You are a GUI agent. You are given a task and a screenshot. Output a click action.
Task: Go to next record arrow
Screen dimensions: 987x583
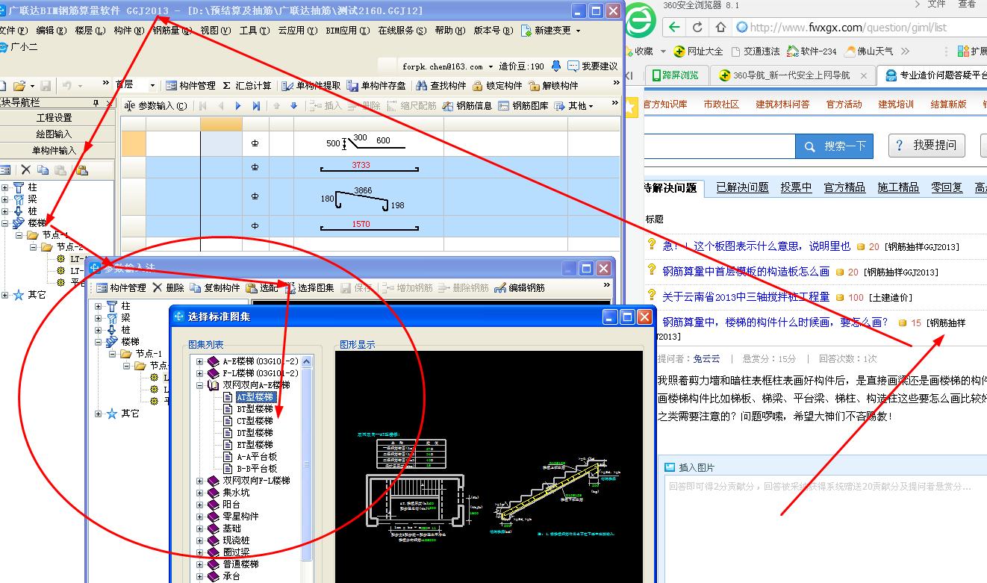tap(238, 106)
